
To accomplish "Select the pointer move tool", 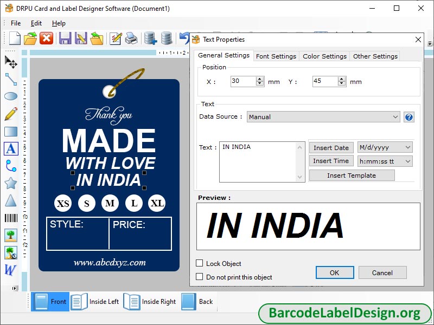I will 11,62.
